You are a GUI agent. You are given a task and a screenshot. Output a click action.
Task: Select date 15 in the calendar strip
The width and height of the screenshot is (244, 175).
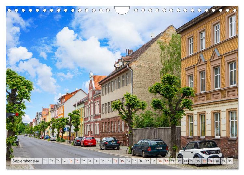click(x=135, y=161)
